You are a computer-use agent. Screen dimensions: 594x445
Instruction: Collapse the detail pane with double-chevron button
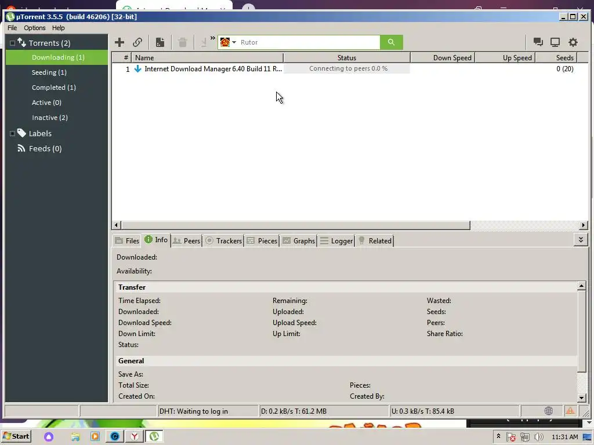pos(581,240)
